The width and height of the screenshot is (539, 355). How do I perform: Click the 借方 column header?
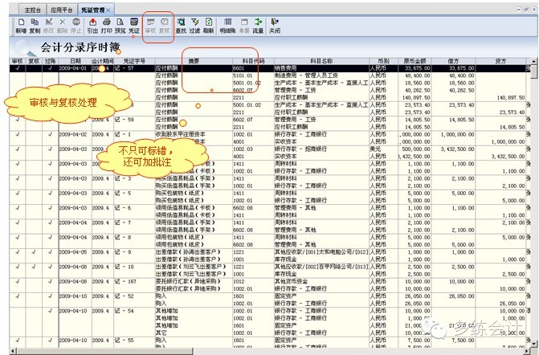click(x=453, y=61)
